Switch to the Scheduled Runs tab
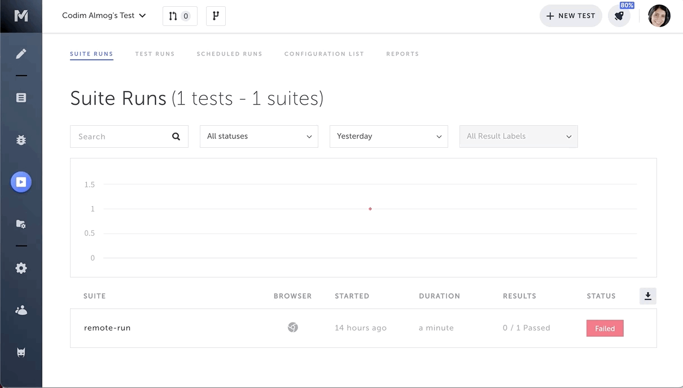Viewport: 683px width, 388px height. point(229,54)
